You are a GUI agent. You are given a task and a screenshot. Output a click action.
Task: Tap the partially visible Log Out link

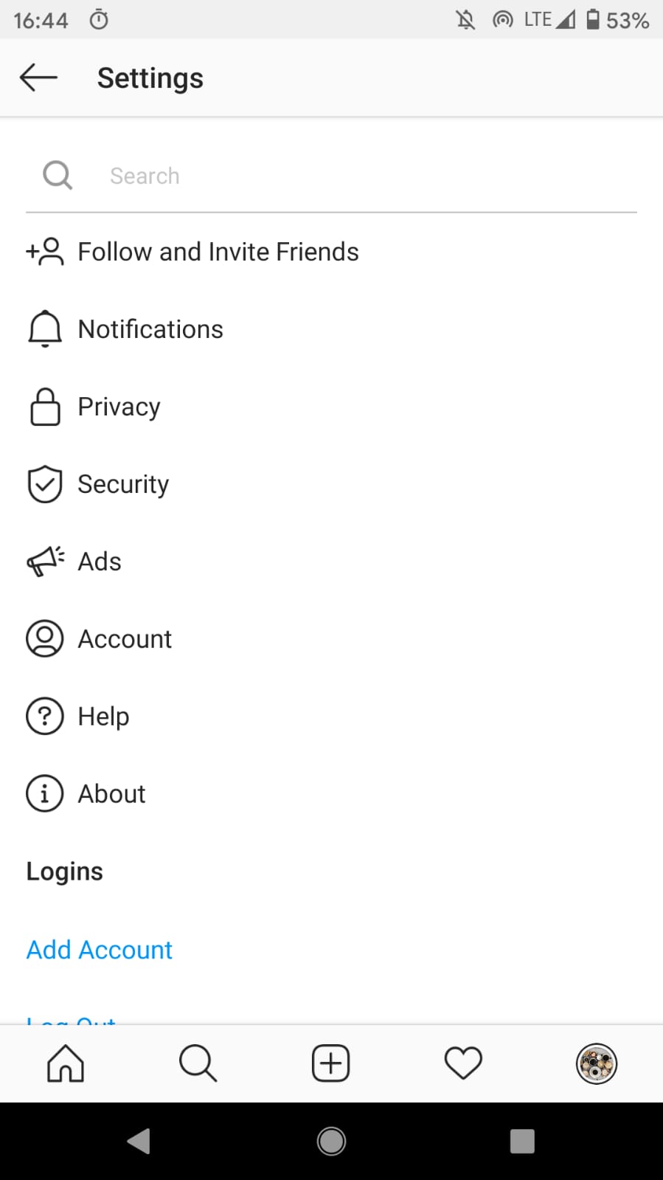(x=72, y=1019)
